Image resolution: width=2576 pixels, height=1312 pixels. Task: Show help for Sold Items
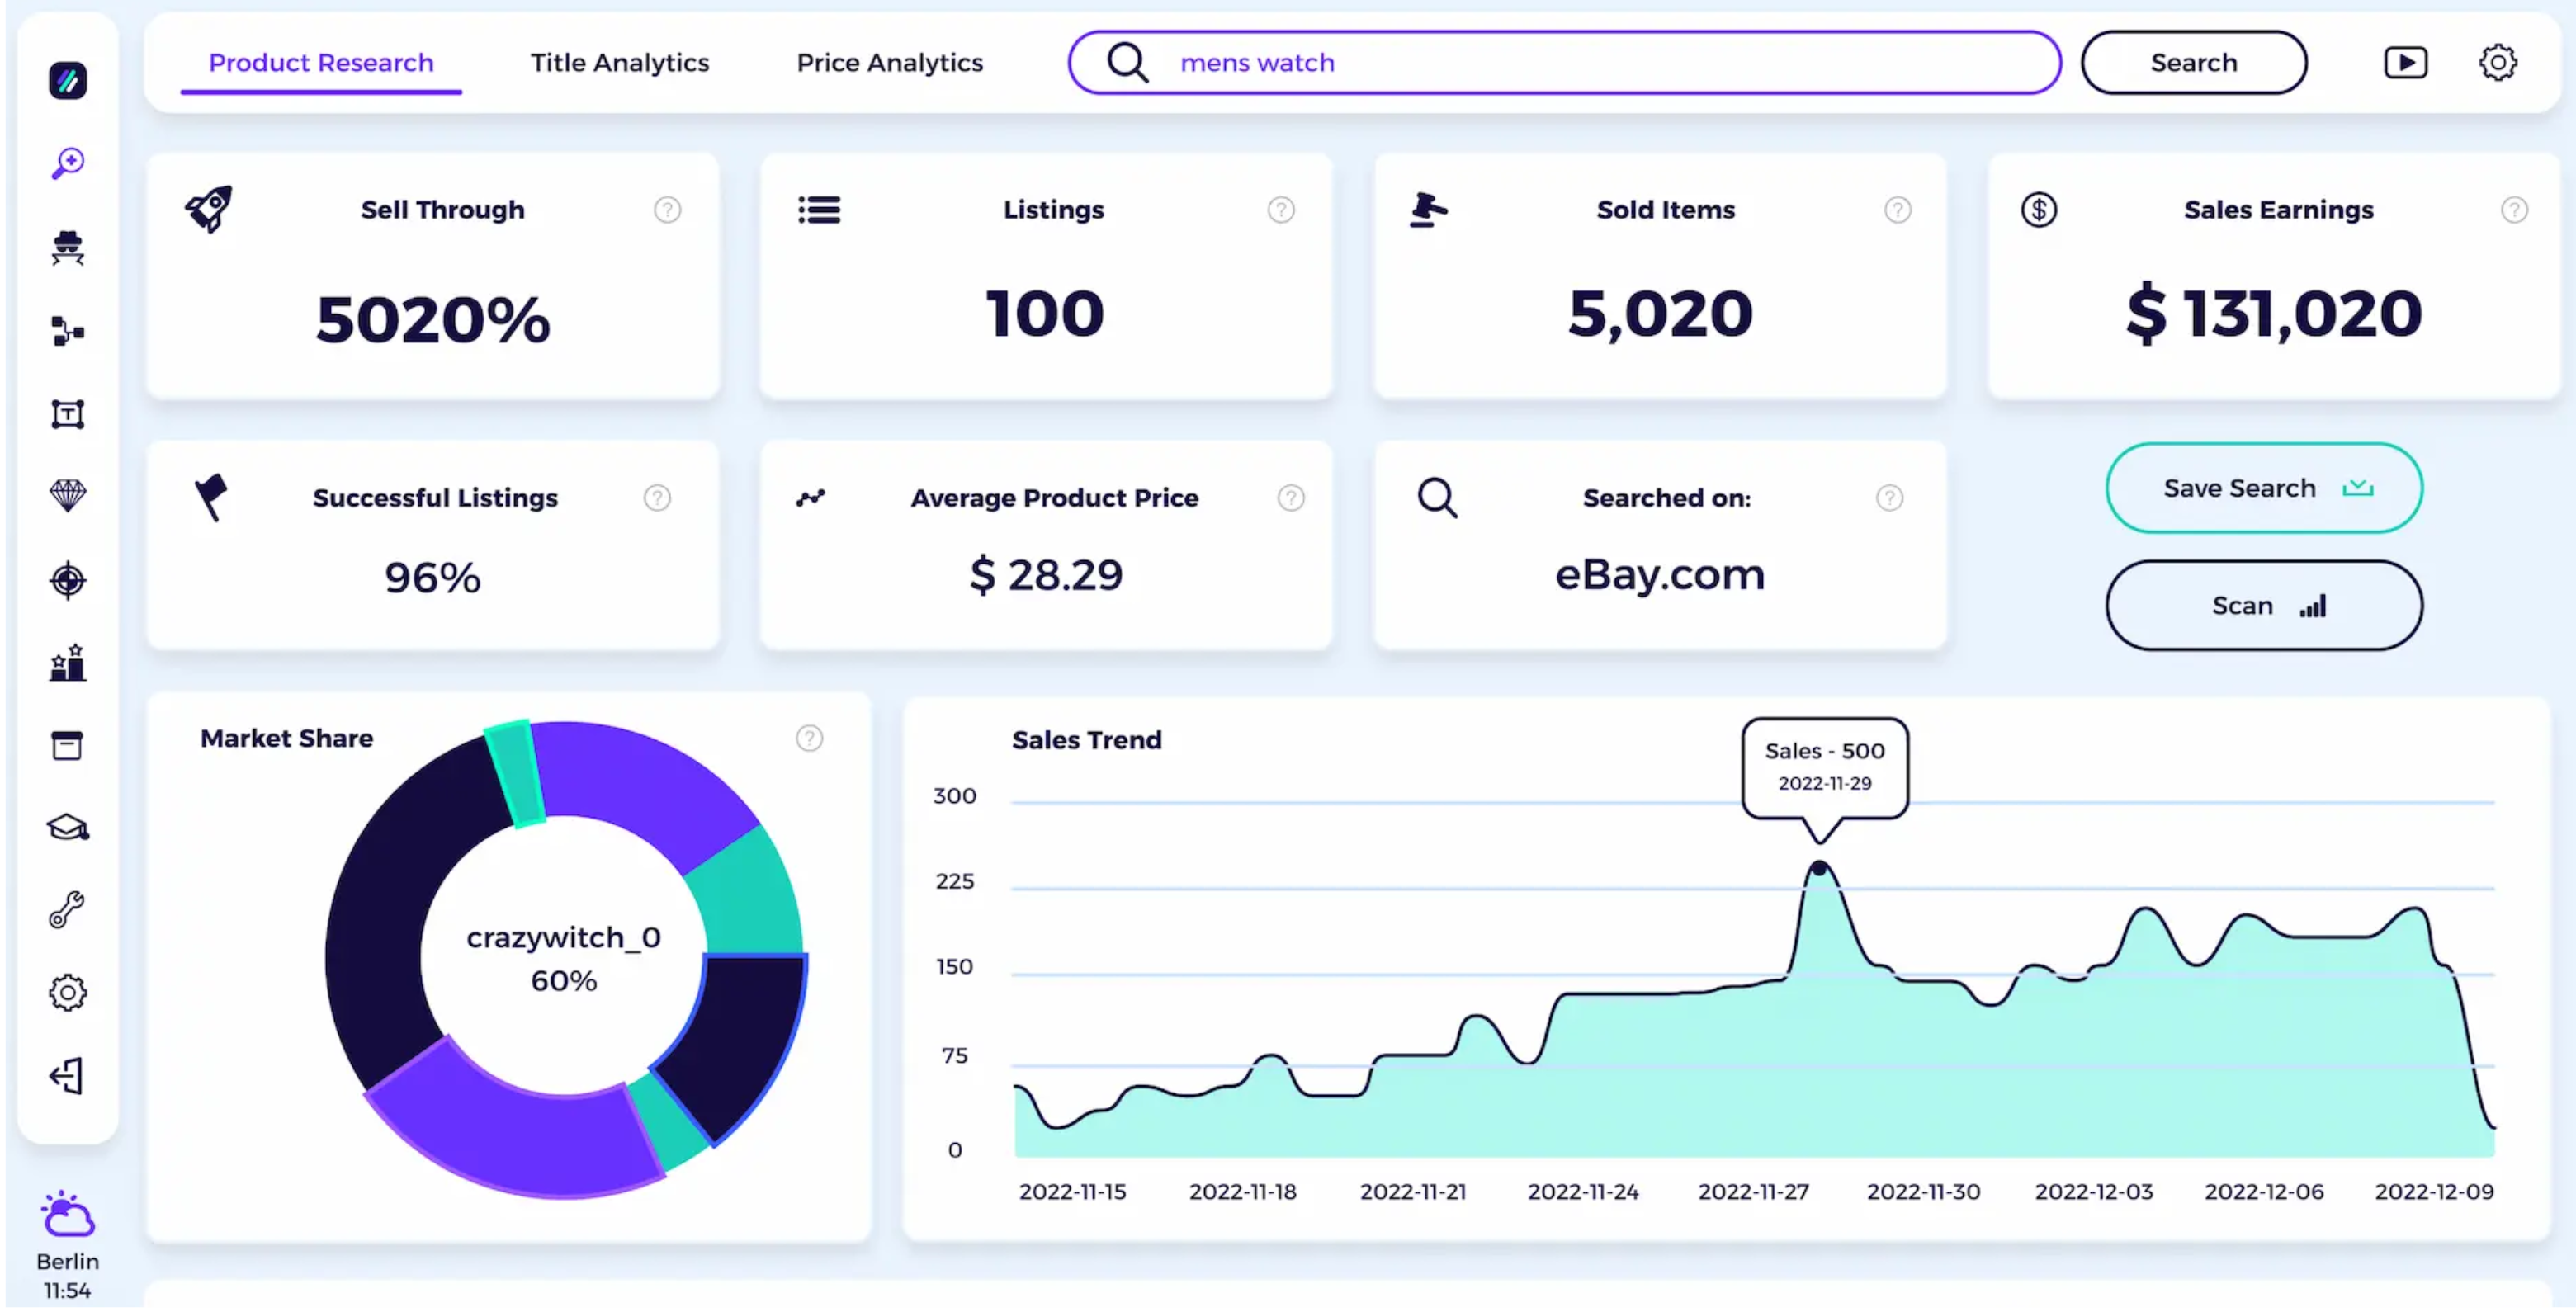pyautogui.click(x=1897, y=210)
